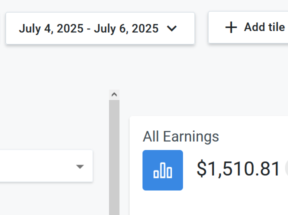Click the Add tile label text
Screen dimensions: 288x215
tap(264, 27)
